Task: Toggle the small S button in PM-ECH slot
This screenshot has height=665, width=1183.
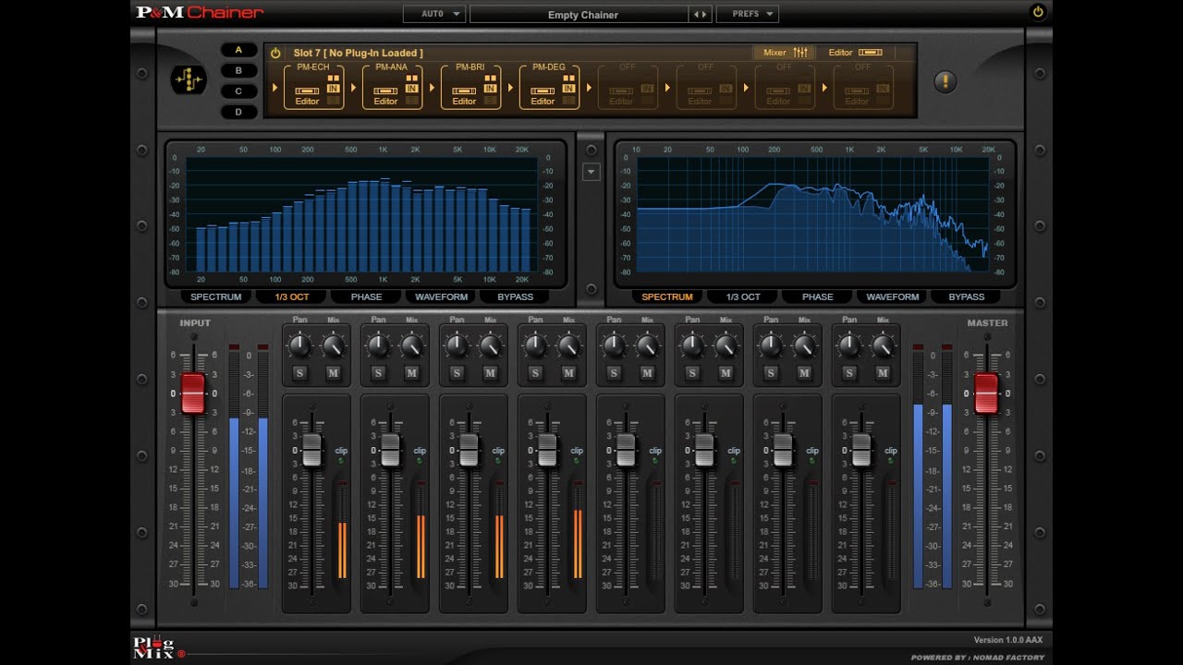Action: point(333,99)
